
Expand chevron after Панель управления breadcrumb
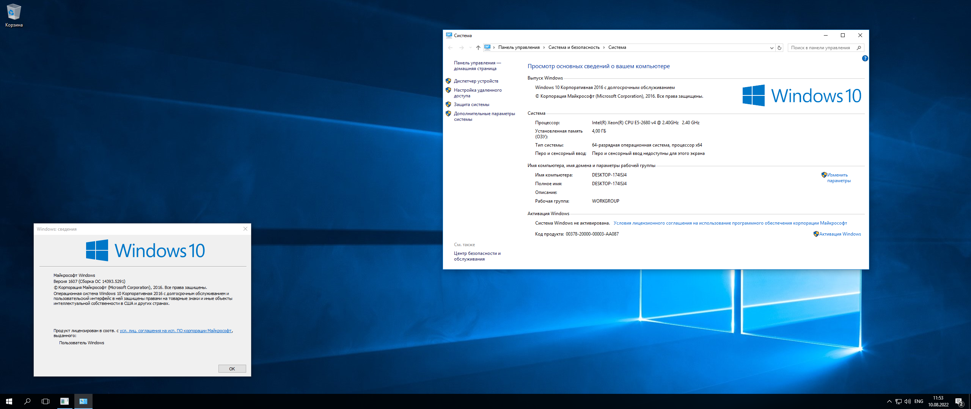point(544,47)
